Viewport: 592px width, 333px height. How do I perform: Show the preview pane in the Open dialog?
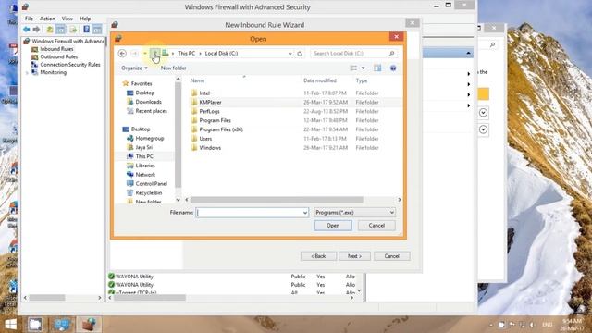pos(377,68)
